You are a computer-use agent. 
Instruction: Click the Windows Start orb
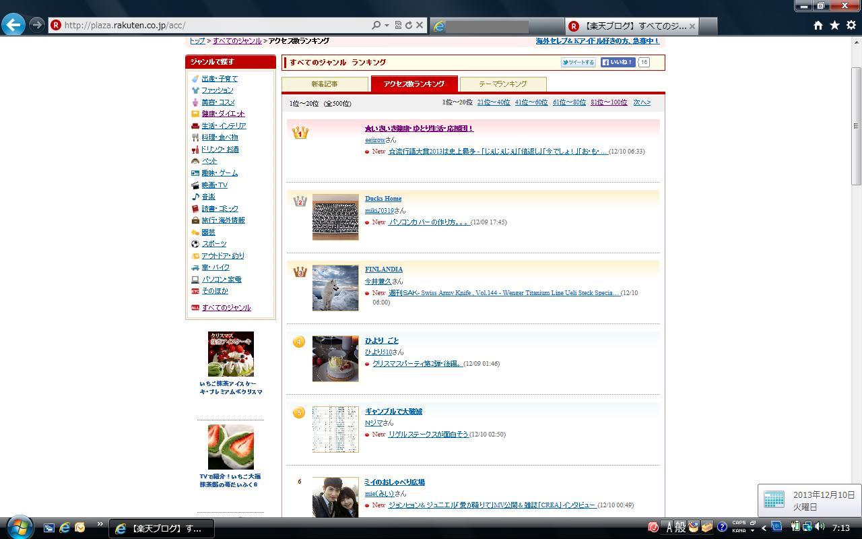[18, 527]
